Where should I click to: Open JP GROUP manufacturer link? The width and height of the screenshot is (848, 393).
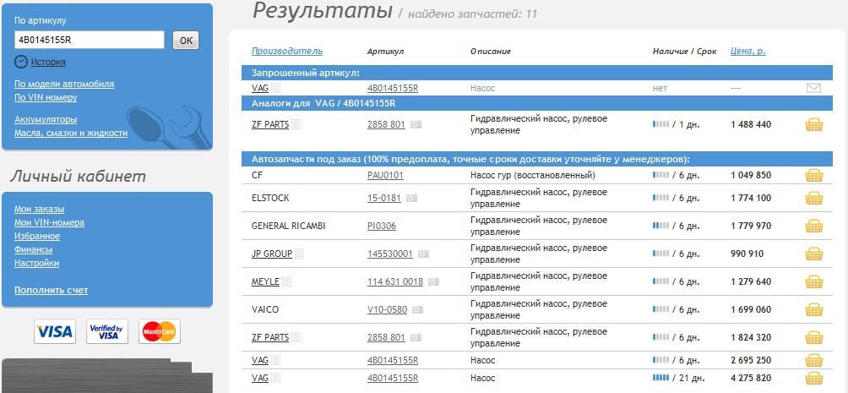tap(272, 254)
